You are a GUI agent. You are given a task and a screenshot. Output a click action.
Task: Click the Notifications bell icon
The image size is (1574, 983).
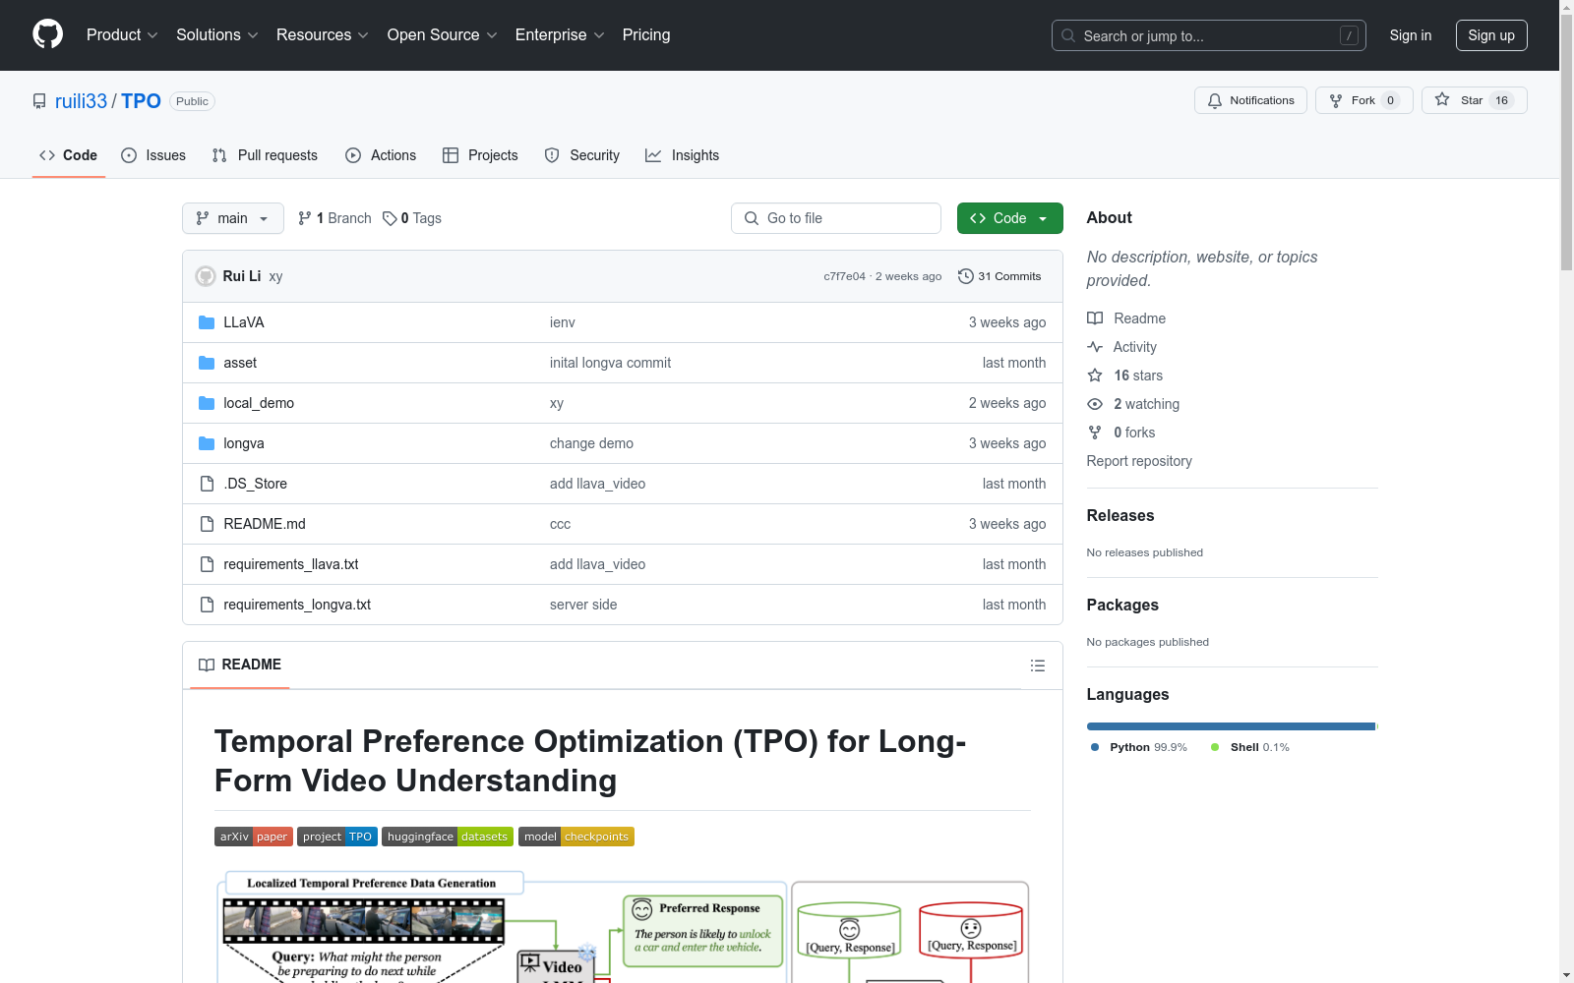[1215, 100]
